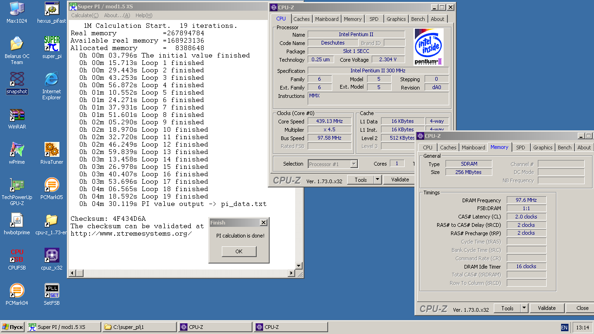Open the SetFSB desktop icon
The height and width of the screenshot is (334, 594).
52,290
